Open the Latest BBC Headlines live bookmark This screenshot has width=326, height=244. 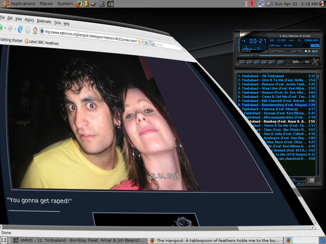42,42
